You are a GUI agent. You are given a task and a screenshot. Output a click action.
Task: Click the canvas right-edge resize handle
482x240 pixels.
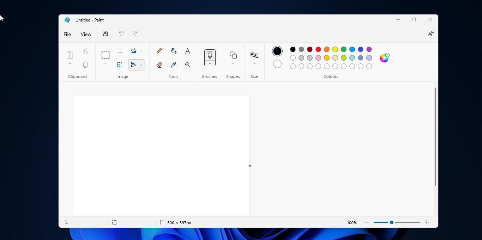point(250,166)
